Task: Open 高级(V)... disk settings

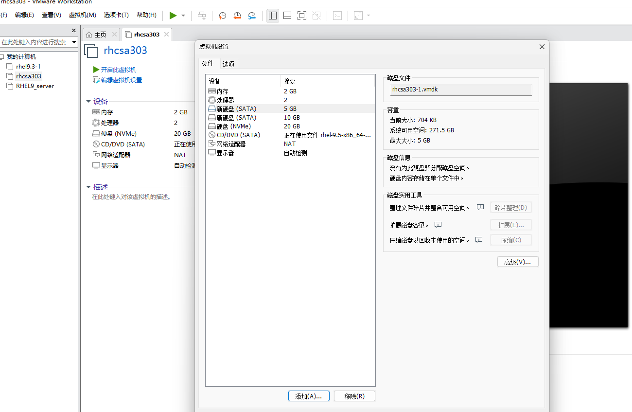Action: click(x=518, y=262)
